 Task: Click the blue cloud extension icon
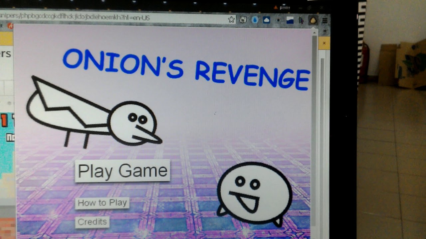[266, 20]
